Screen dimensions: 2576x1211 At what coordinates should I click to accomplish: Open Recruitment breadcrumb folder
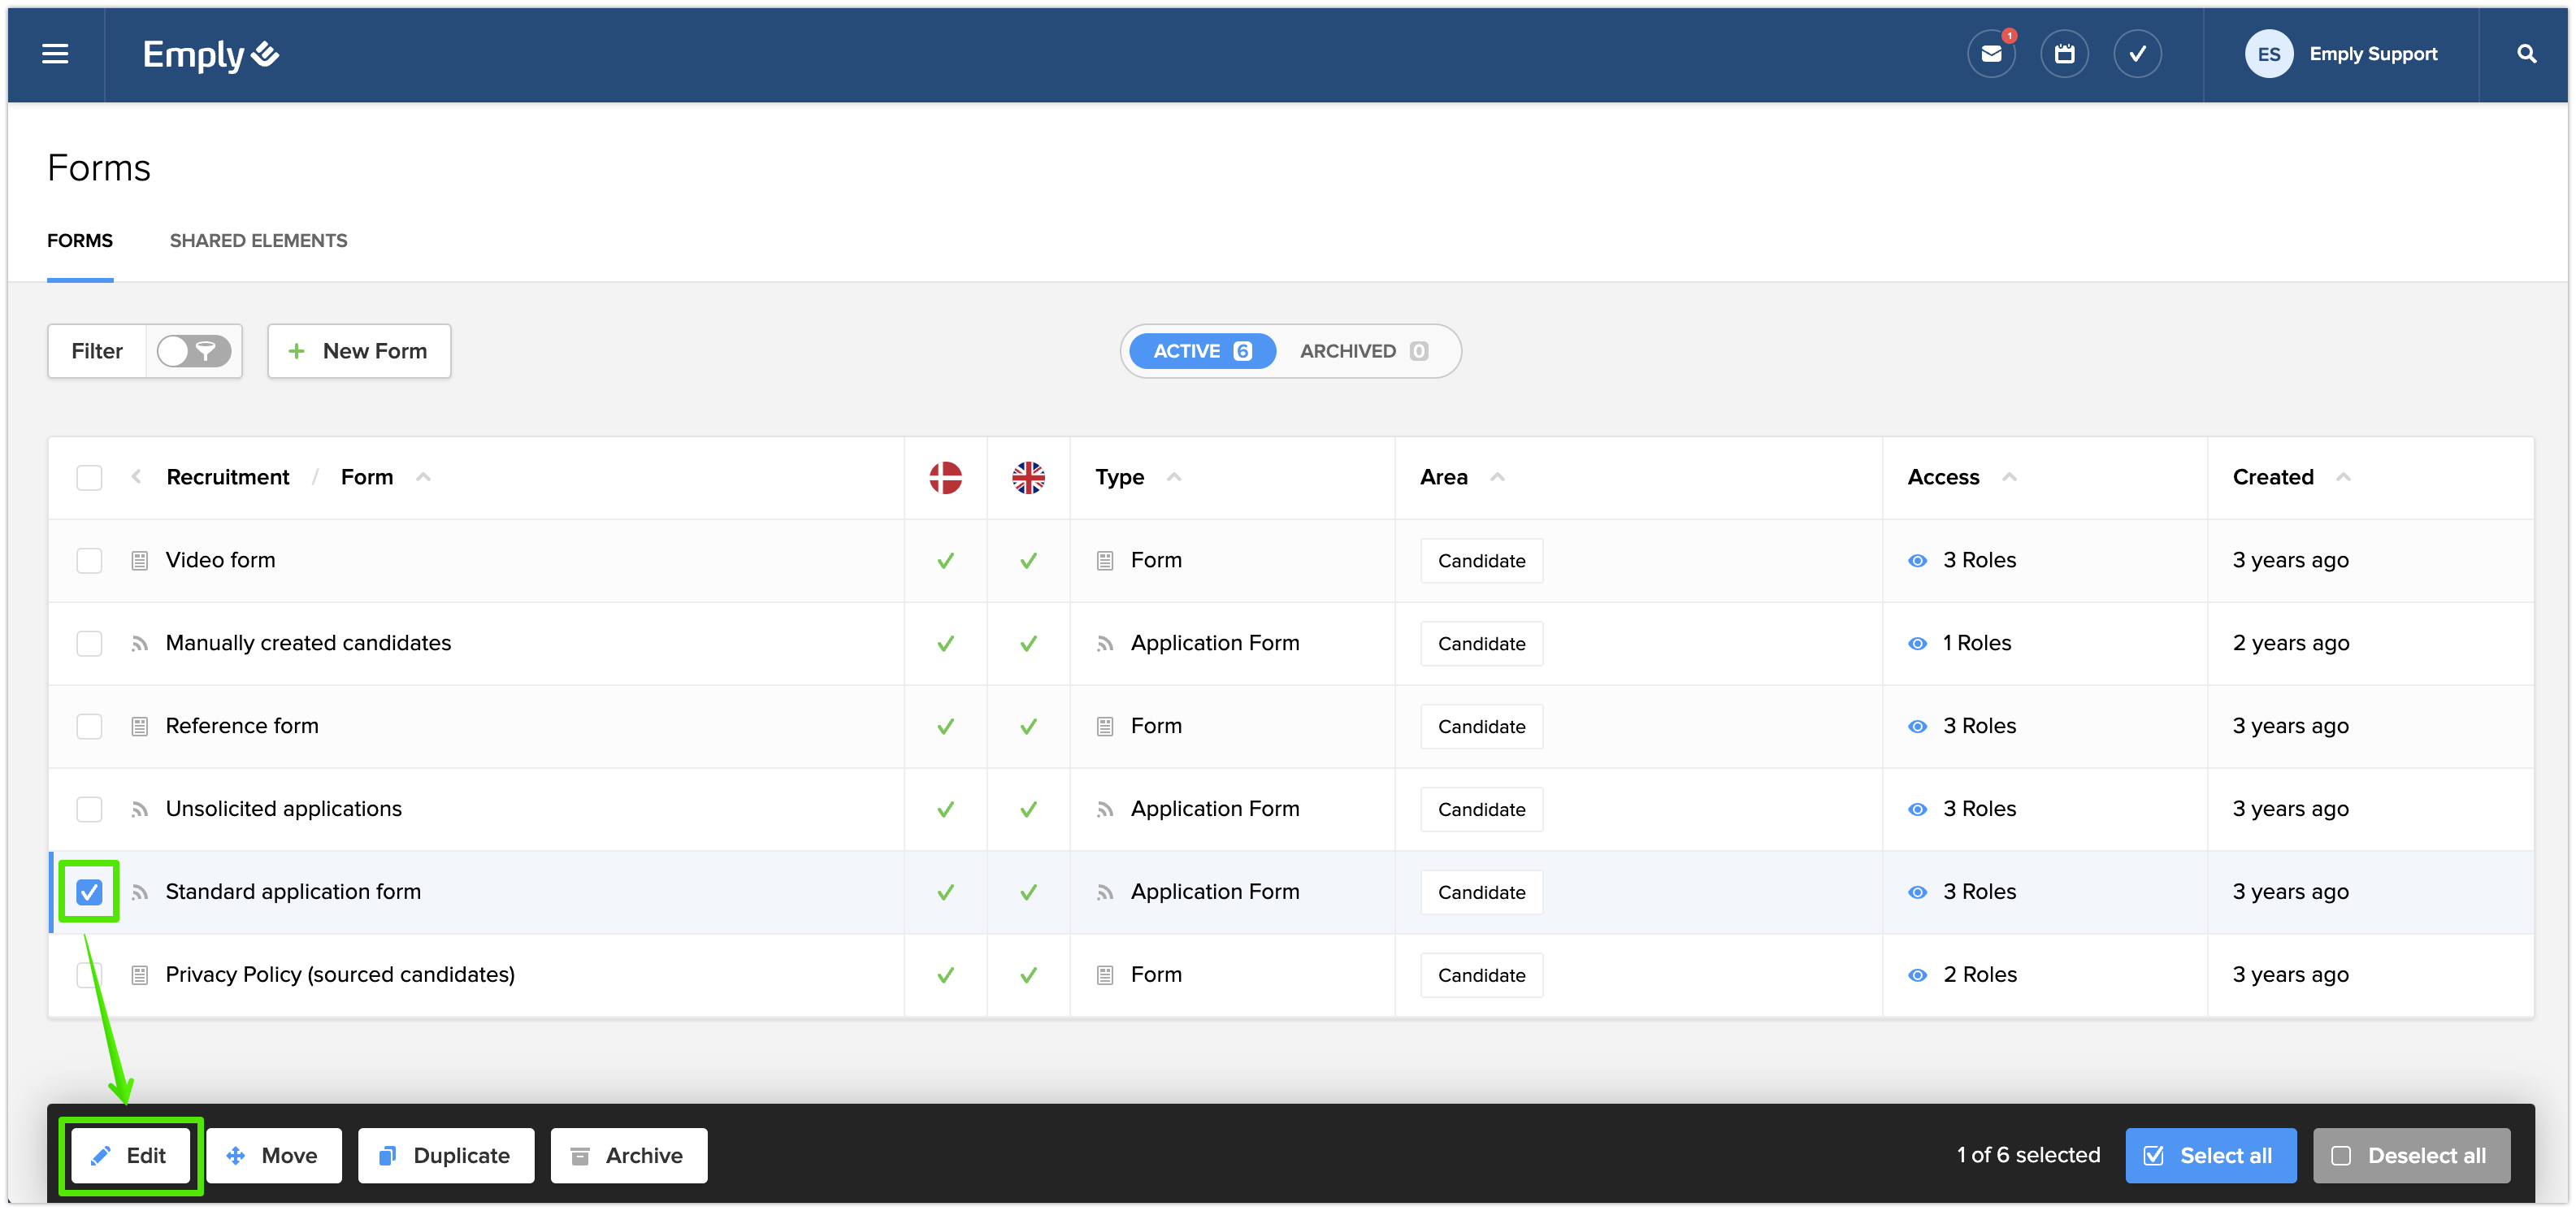pyautogui.click(x=228, y=477)
